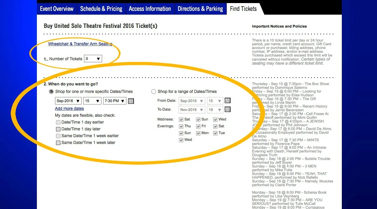Open the 7:30 PM time dropdown
Image resolution: width=377 pixels, height=209 pixels.
click(x=115, y=101)
